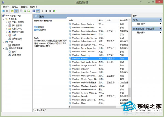The width and height of the screenshot is (164, 117).
Task: Click the vertical scrollbar thumb in services list
Action: (x=129, y=92)
